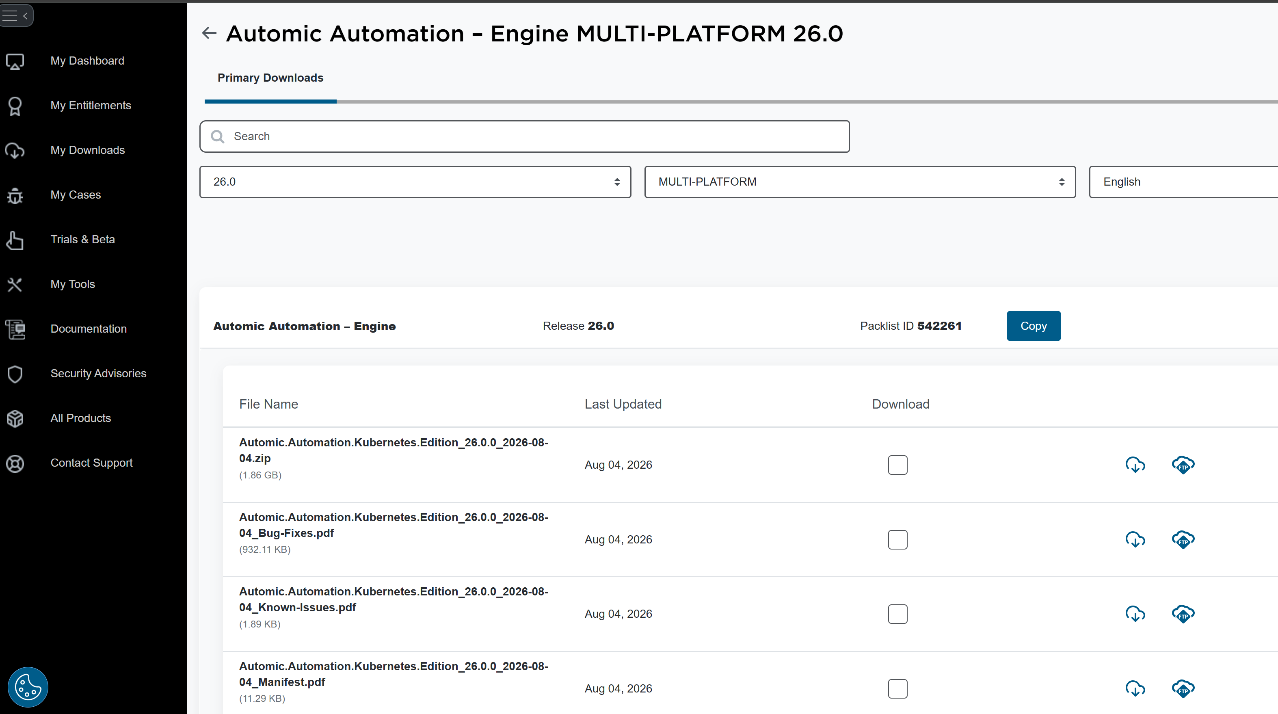Viewport: 1278px width, 714px height.
Task: Click the Automic Automation – Engine product heading
Action: pos(305,327)
